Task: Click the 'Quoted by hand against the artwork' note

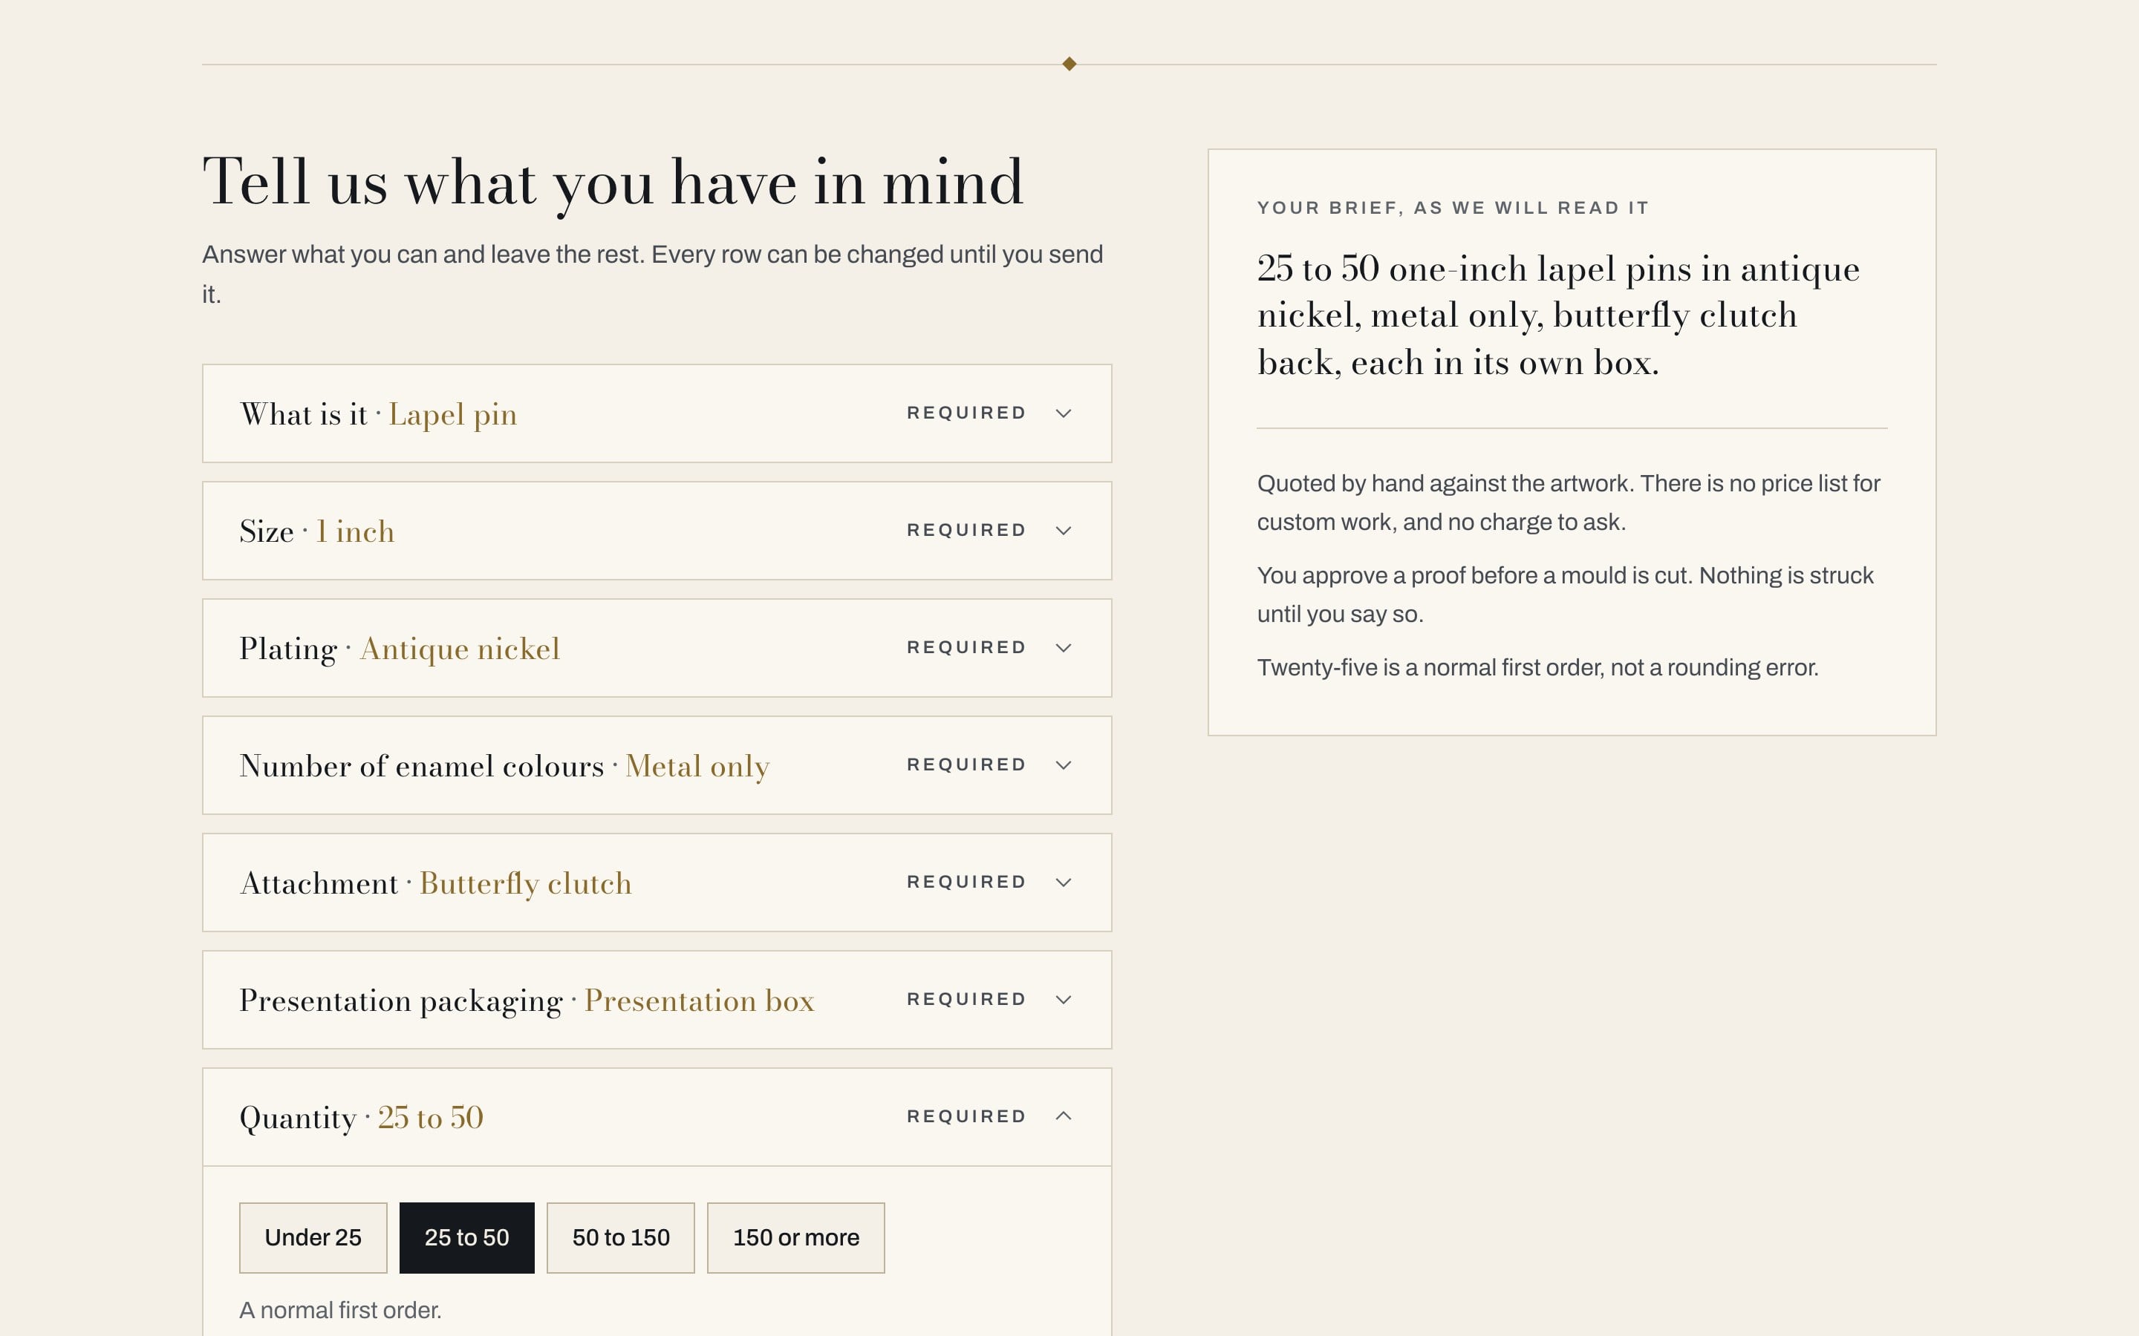Action: pos(1569,502)
